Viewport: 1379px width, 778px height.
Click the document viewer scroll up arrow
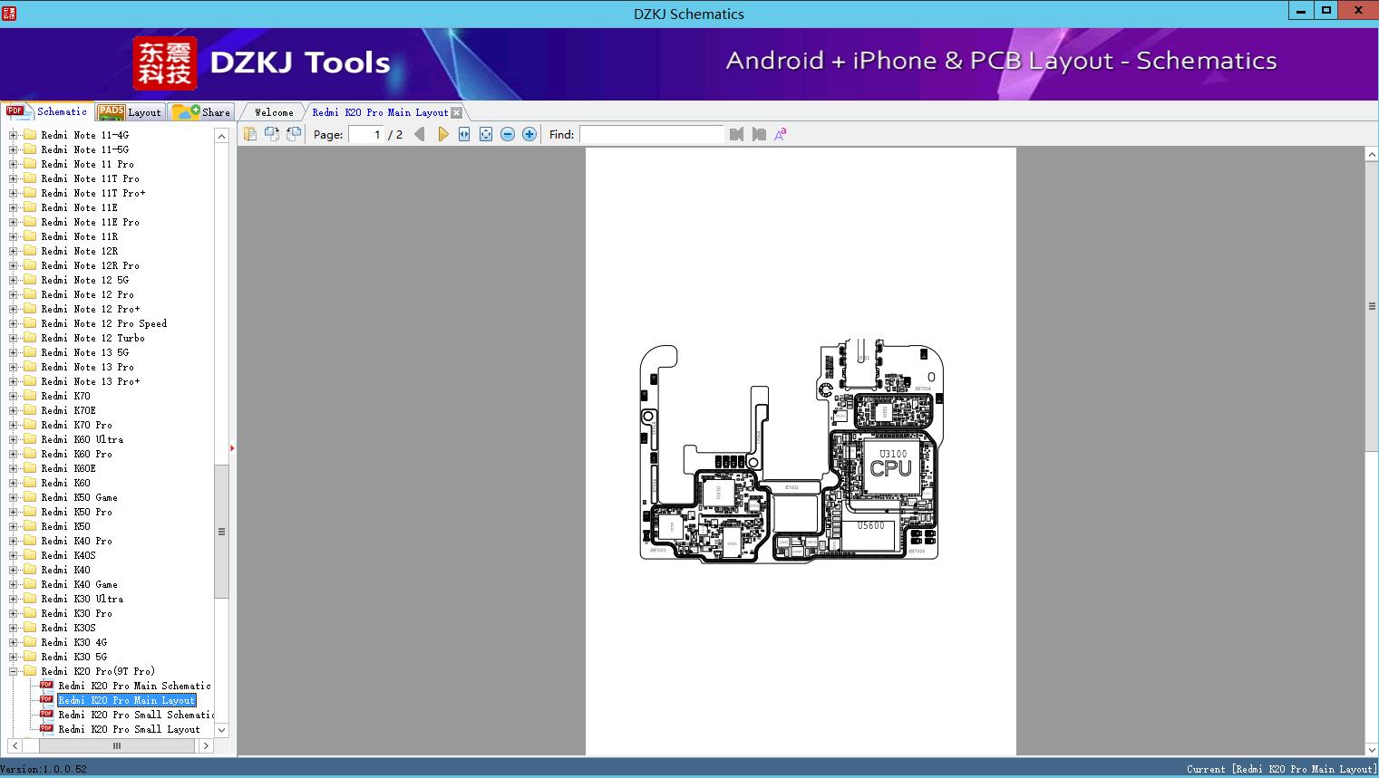[x=1372, y=155]
